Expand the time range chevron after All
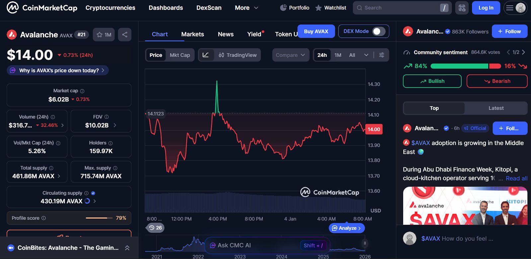Screen dimensions: 531x259 (366, 55)
